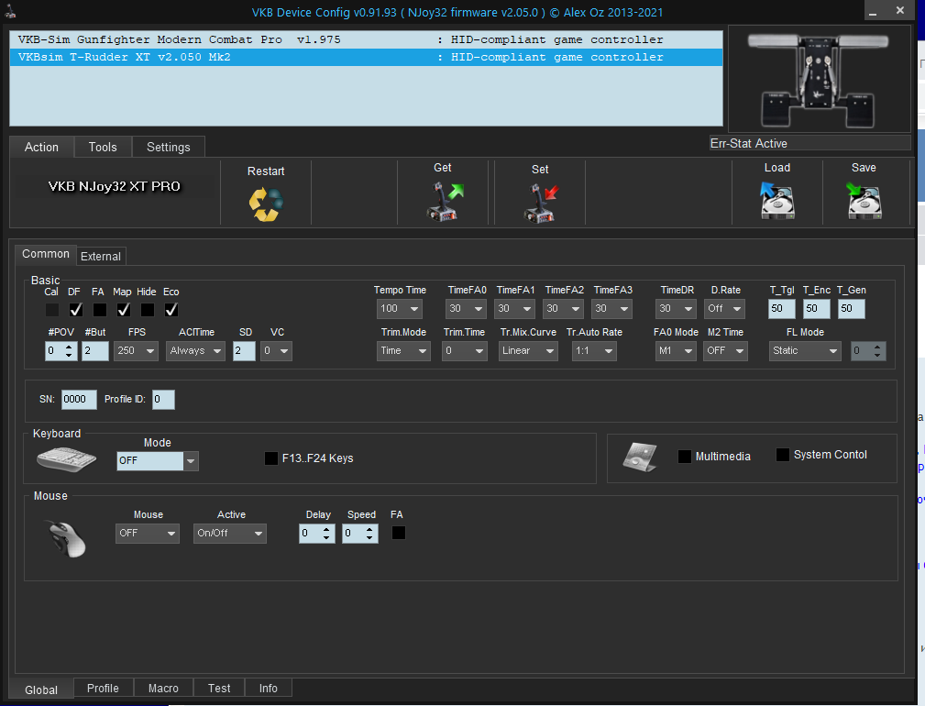Open the TimeDR dropdown

pos(676,308)
